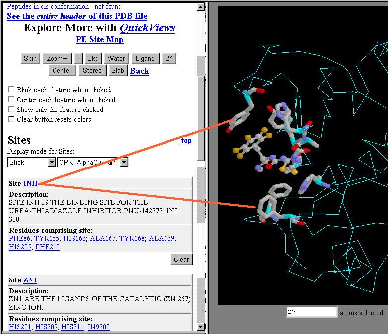
Task: Toggle background with the Bkg button
Action: 93,58
